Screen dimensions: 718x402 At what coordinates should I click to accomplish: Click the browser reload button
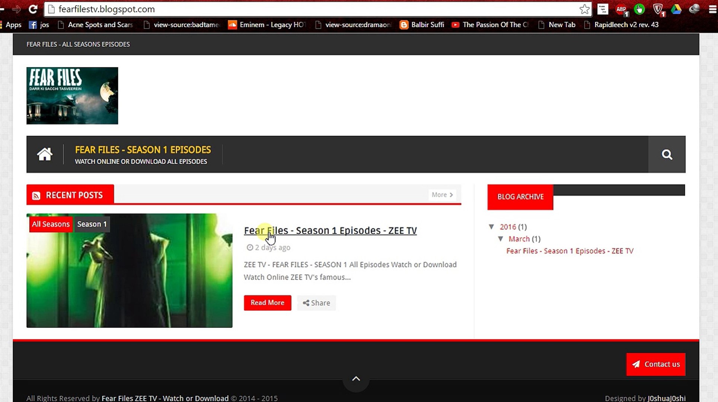tap(33, 9)
